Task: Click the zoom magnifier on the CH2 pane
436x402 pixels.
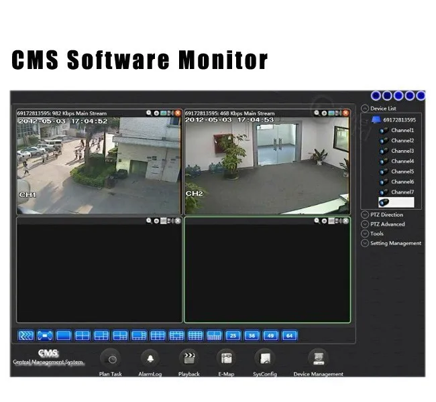Action: click(x=317, y=113)
